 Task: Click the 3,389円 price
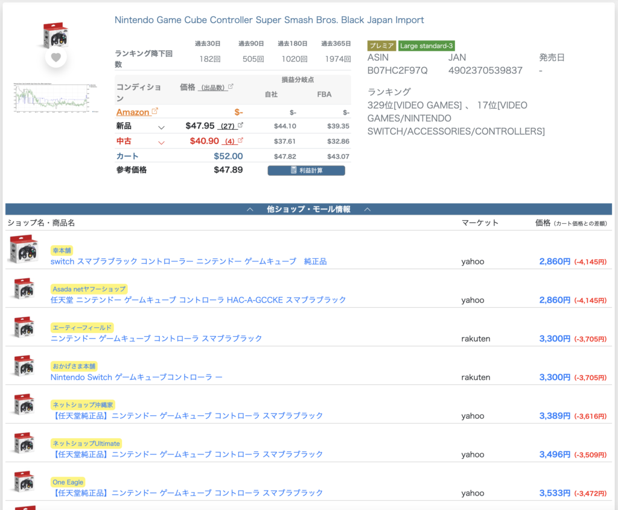coord(555,416)
